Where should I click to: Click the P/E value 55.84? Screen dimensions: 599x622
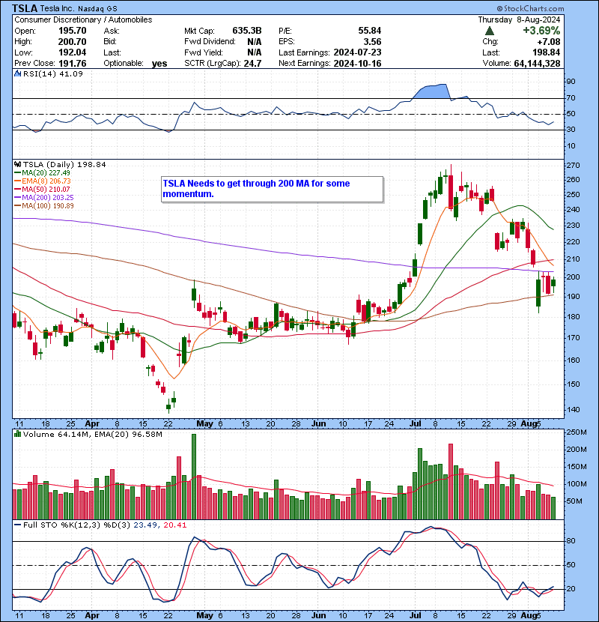coord(369,31)
